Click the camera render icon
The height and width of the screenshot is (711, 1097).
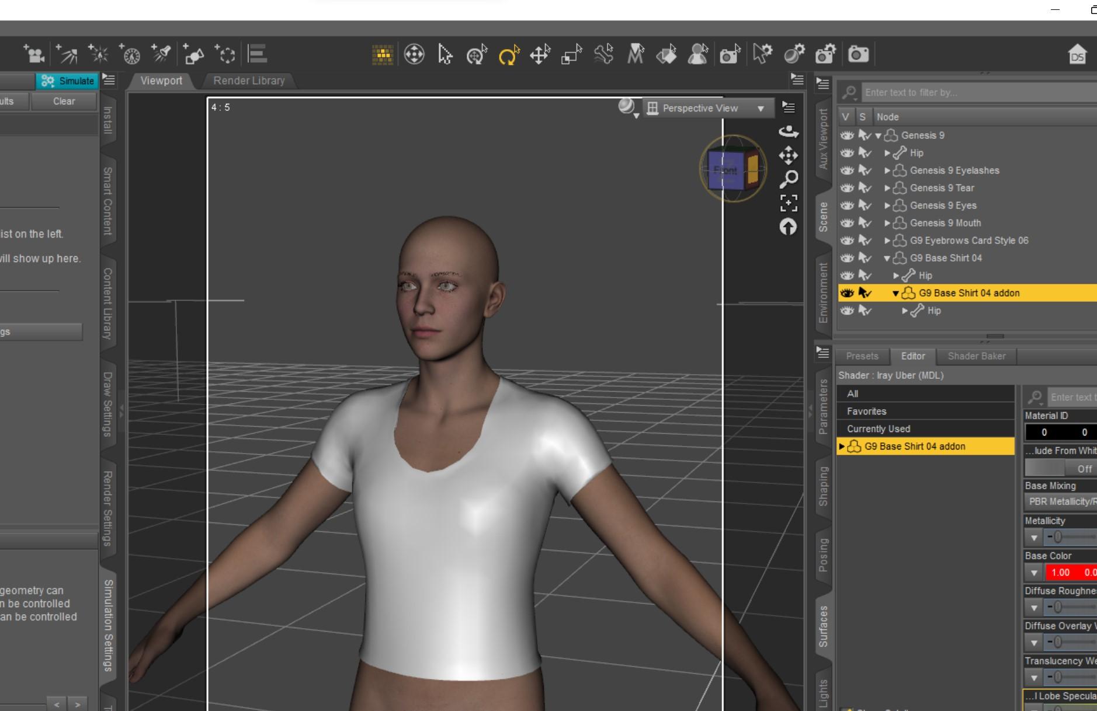858,55
